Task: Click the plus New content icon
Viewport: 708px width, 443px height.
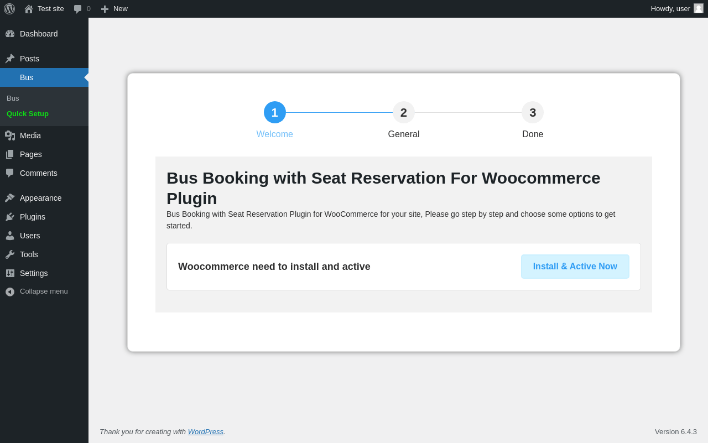Action: 105,9
